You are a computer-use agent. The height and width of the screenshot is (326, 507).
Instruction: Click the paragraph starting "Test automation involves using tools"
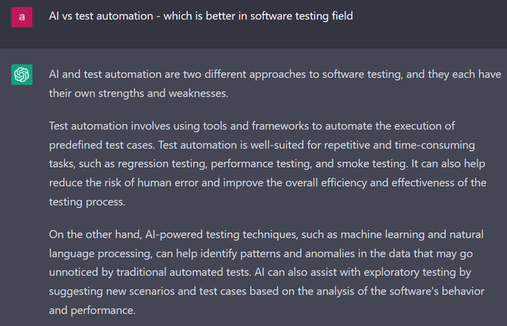click(268, 164)
